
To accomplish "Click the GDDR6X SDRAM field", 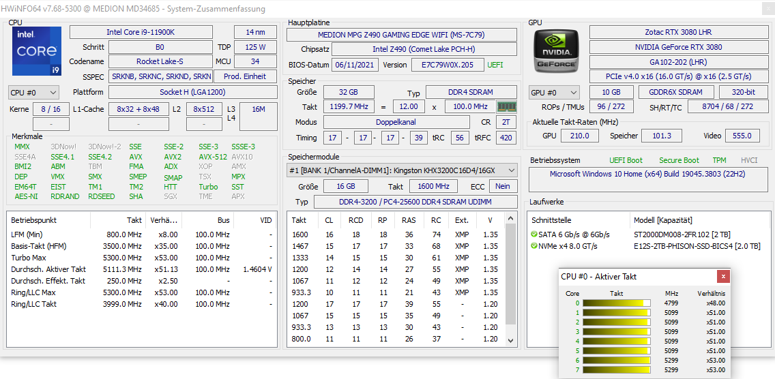I will (676, 93).
